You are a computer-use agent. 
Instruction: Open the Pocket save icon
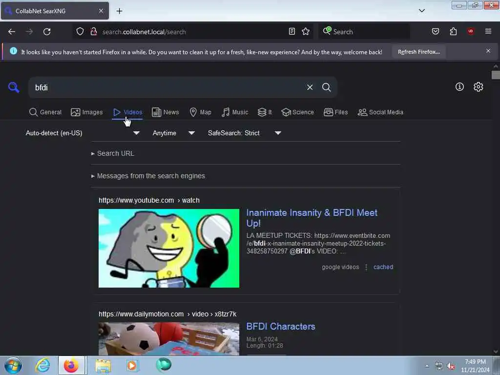pos(436,32)
